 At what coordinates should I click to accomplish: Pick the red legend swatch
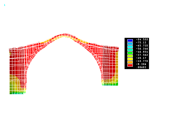[x=130, y=65]
